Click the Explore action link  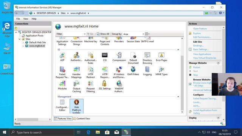(x=197, y=33)
